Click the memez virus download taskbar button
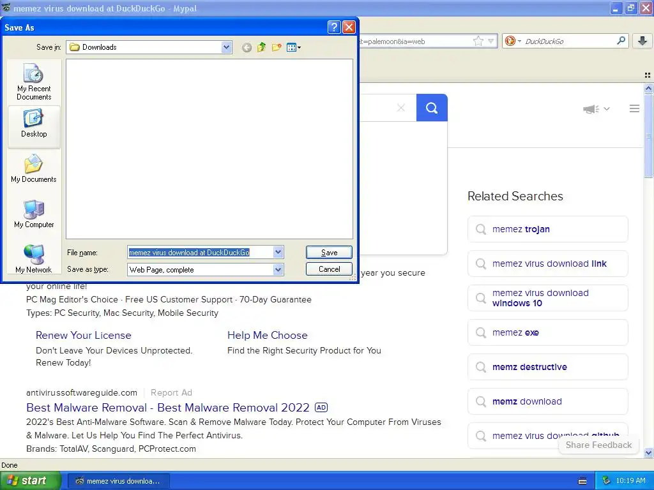The height and width of the screenshot is (490, 654). 118,481
